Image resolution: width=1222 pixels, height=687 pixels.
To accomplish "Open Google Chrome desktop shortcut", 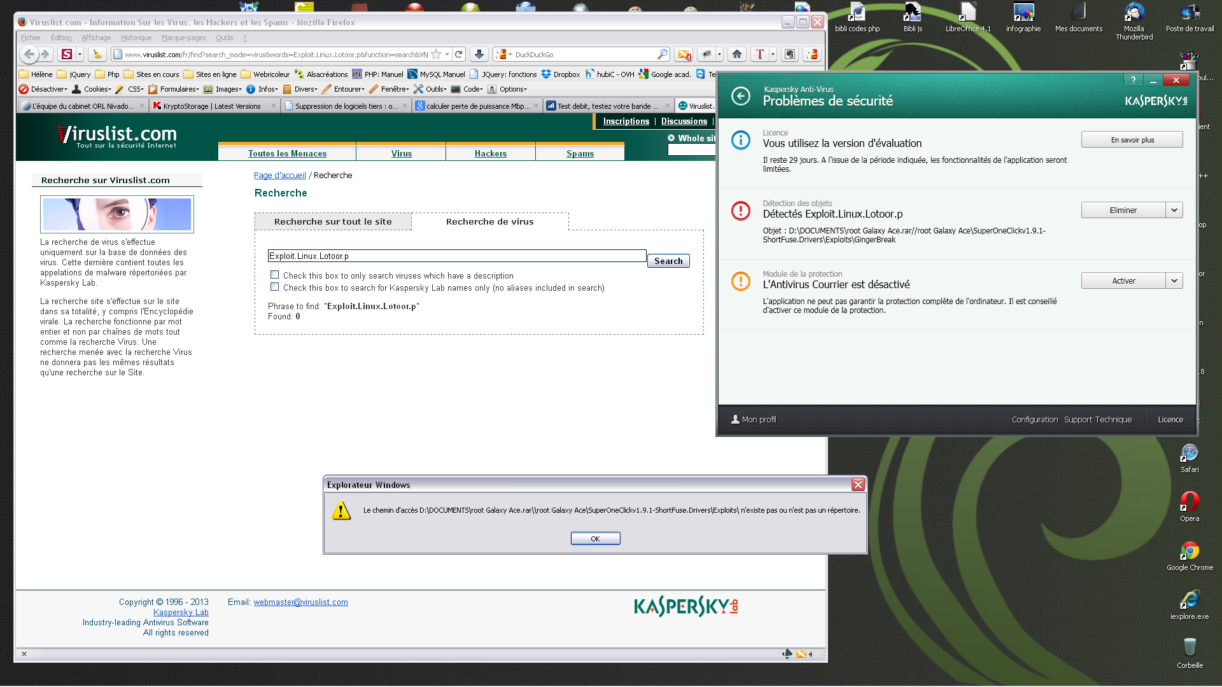I will point(1190,555).
